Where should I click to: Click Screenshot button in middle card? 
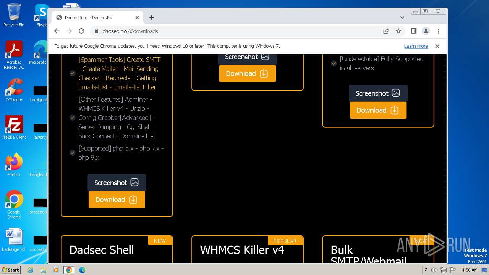[248, 59]
